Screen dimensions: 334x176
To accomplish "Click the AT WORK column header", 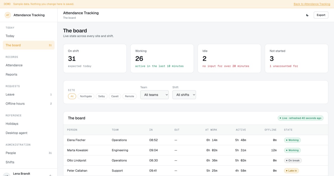I will (211, 130).
